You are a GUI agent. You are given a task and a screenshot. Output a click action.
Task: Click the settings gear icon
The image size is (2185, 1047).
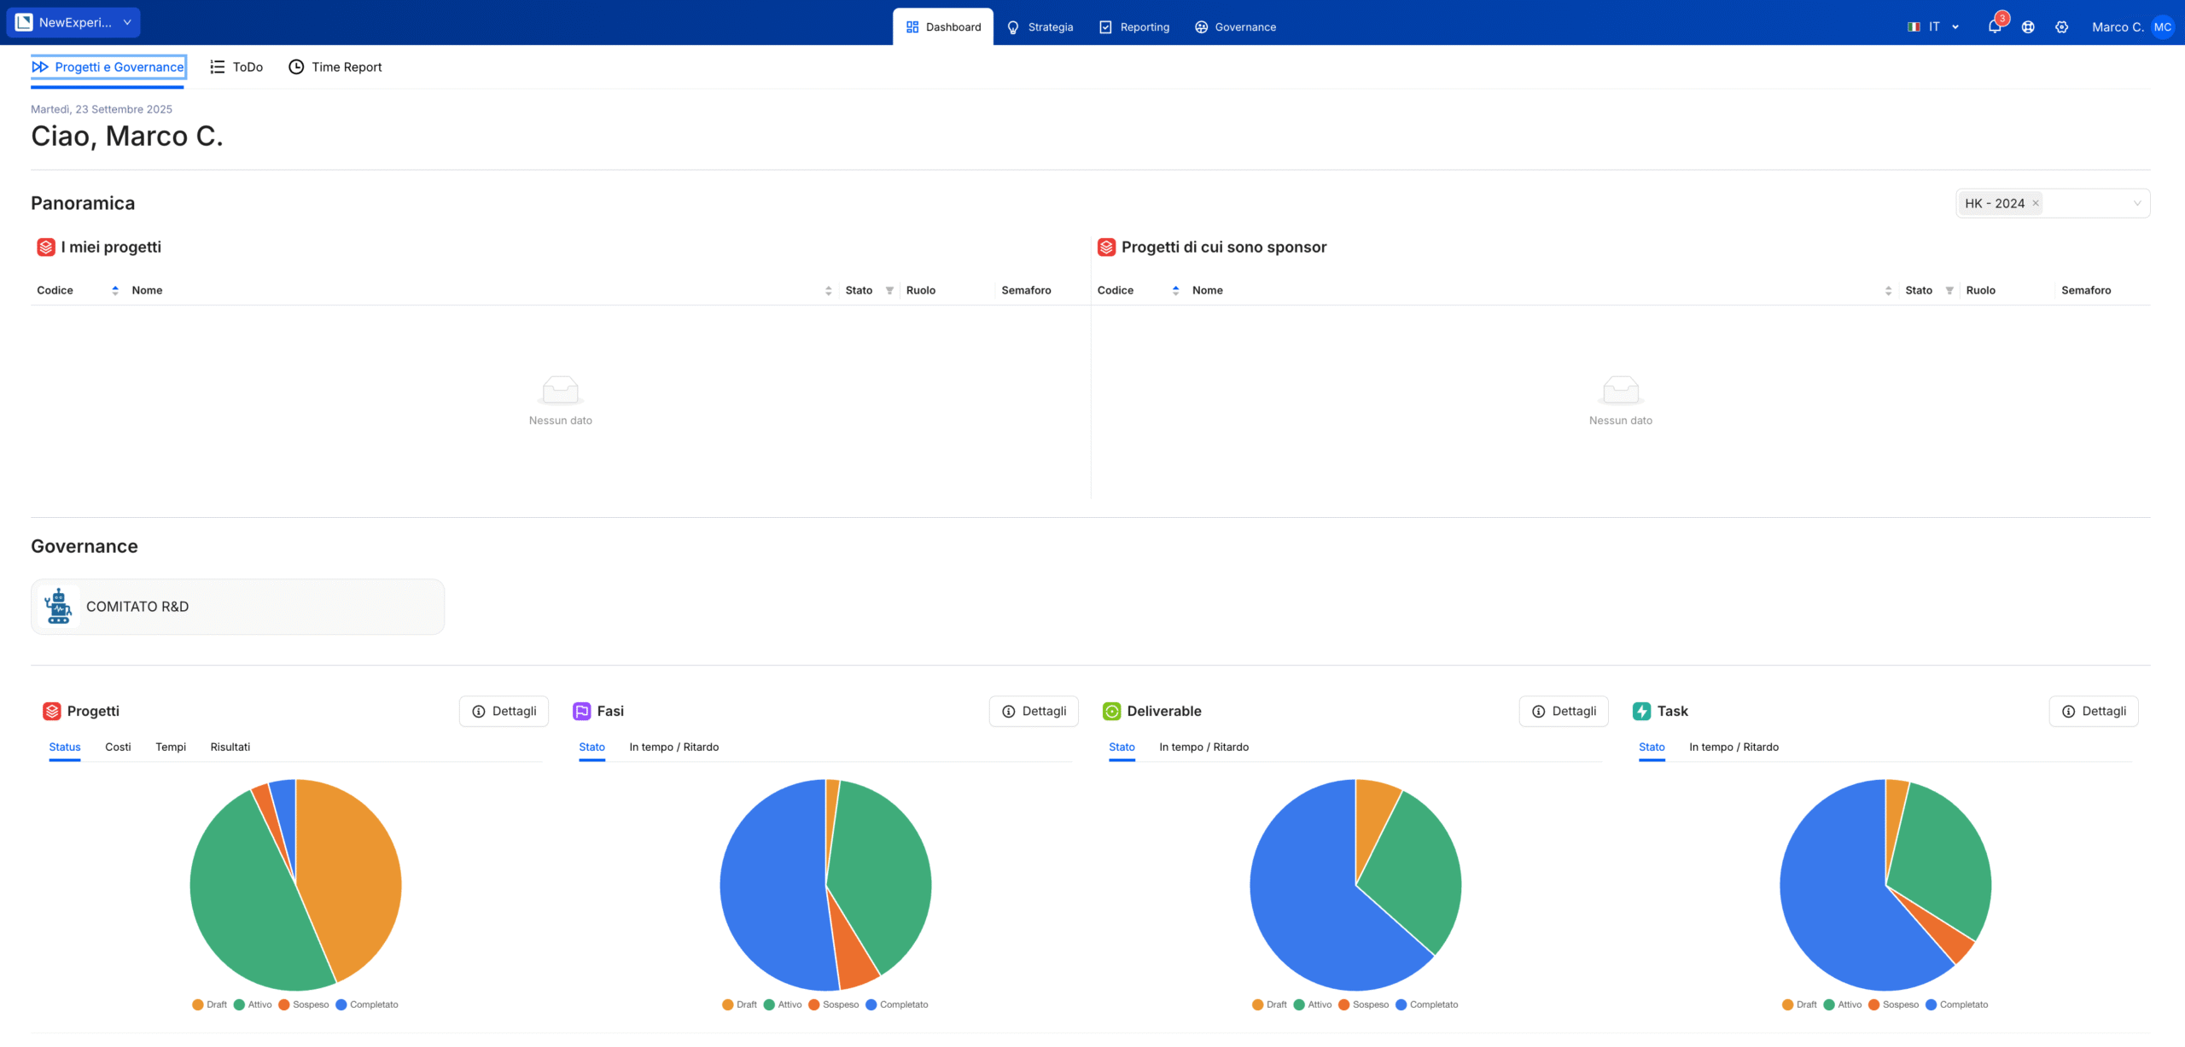tap(2061, 26)
